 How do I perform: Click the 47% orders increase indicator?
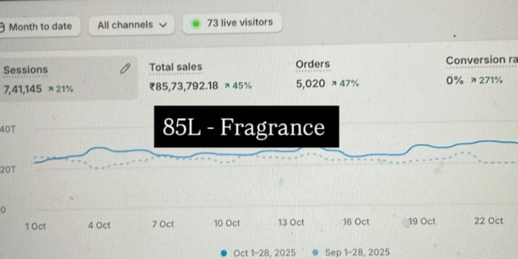point(345,84)
